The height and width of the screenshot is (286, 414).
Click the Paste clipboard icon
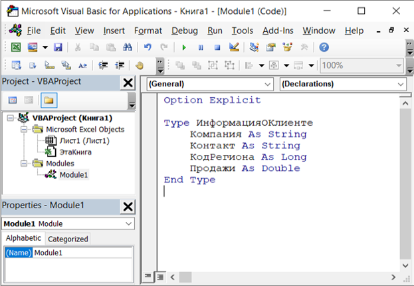111,48
